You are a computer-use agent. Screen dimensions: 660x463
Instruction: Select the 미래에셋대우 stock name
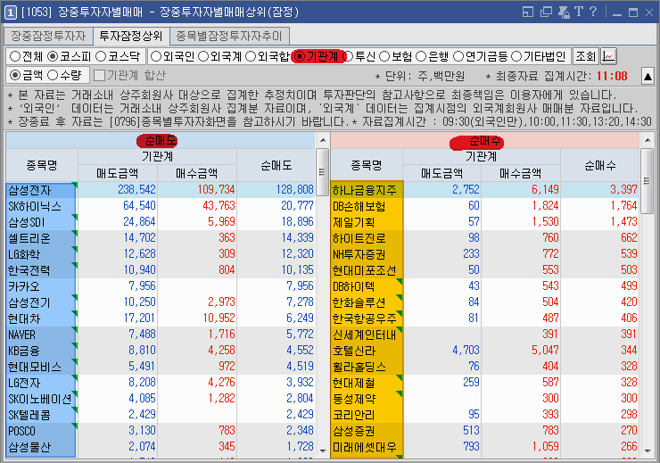coord(364,447)
